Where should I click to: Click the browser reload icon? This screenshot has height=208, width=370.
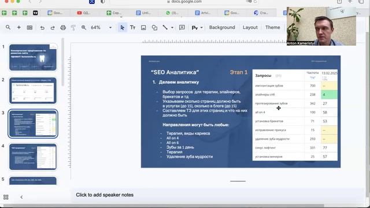[256, 2]
